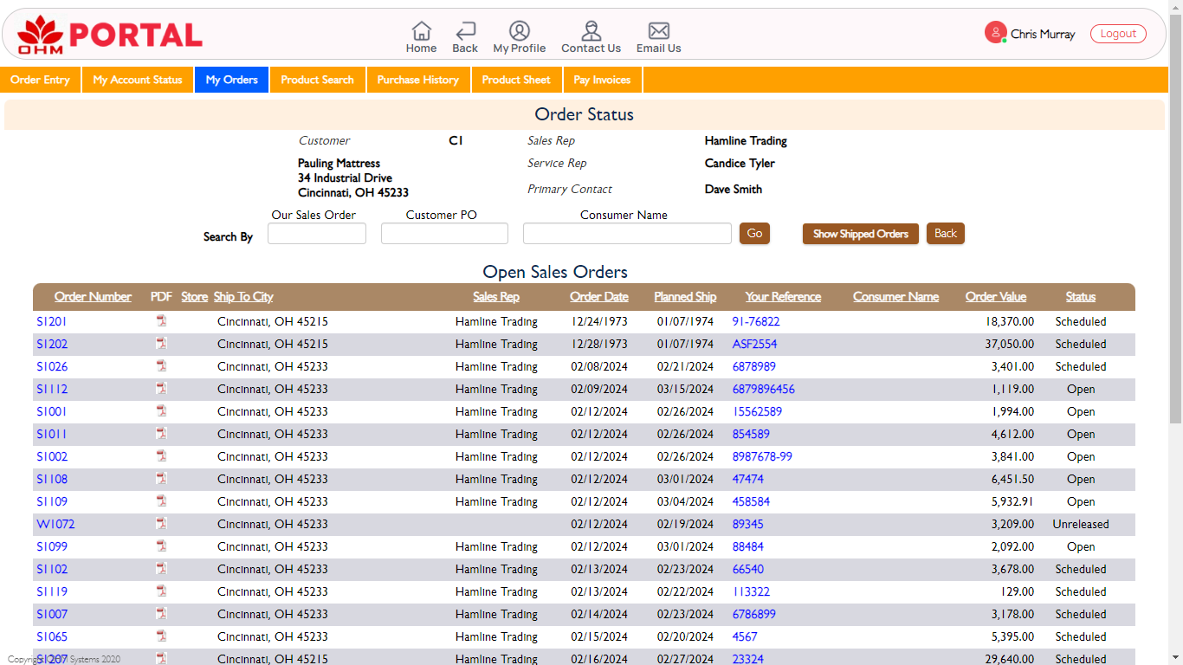Focus the Consumer Name search field
The height and width of the screenshot is (665, 1183).
627,234
